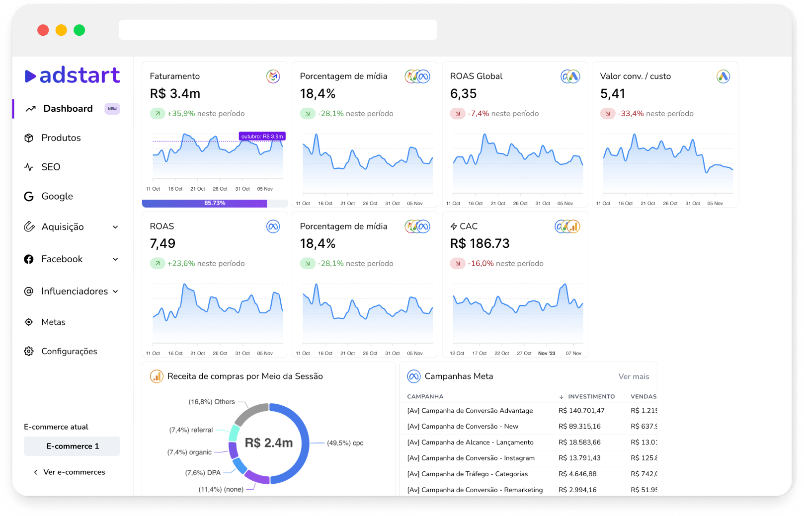Screen dimensions: 804x516
Task: Click the +23,6% up arrow badge in ROAS
Action: click(x=158, y=264)
